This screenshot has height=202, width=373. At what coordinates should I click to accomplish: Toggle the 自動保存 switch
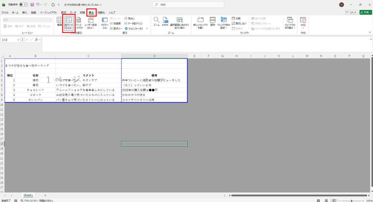tap(23, 5)
